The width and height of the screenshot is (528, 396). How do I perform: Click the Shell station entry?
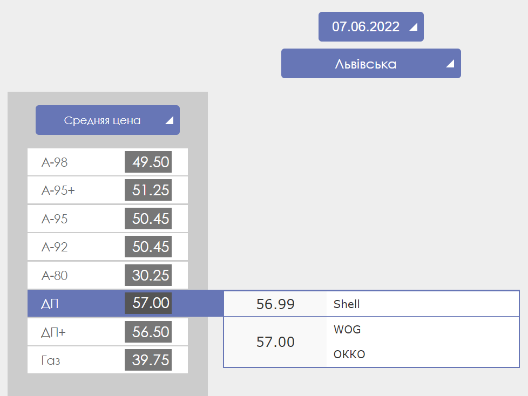tap(347, 304)
